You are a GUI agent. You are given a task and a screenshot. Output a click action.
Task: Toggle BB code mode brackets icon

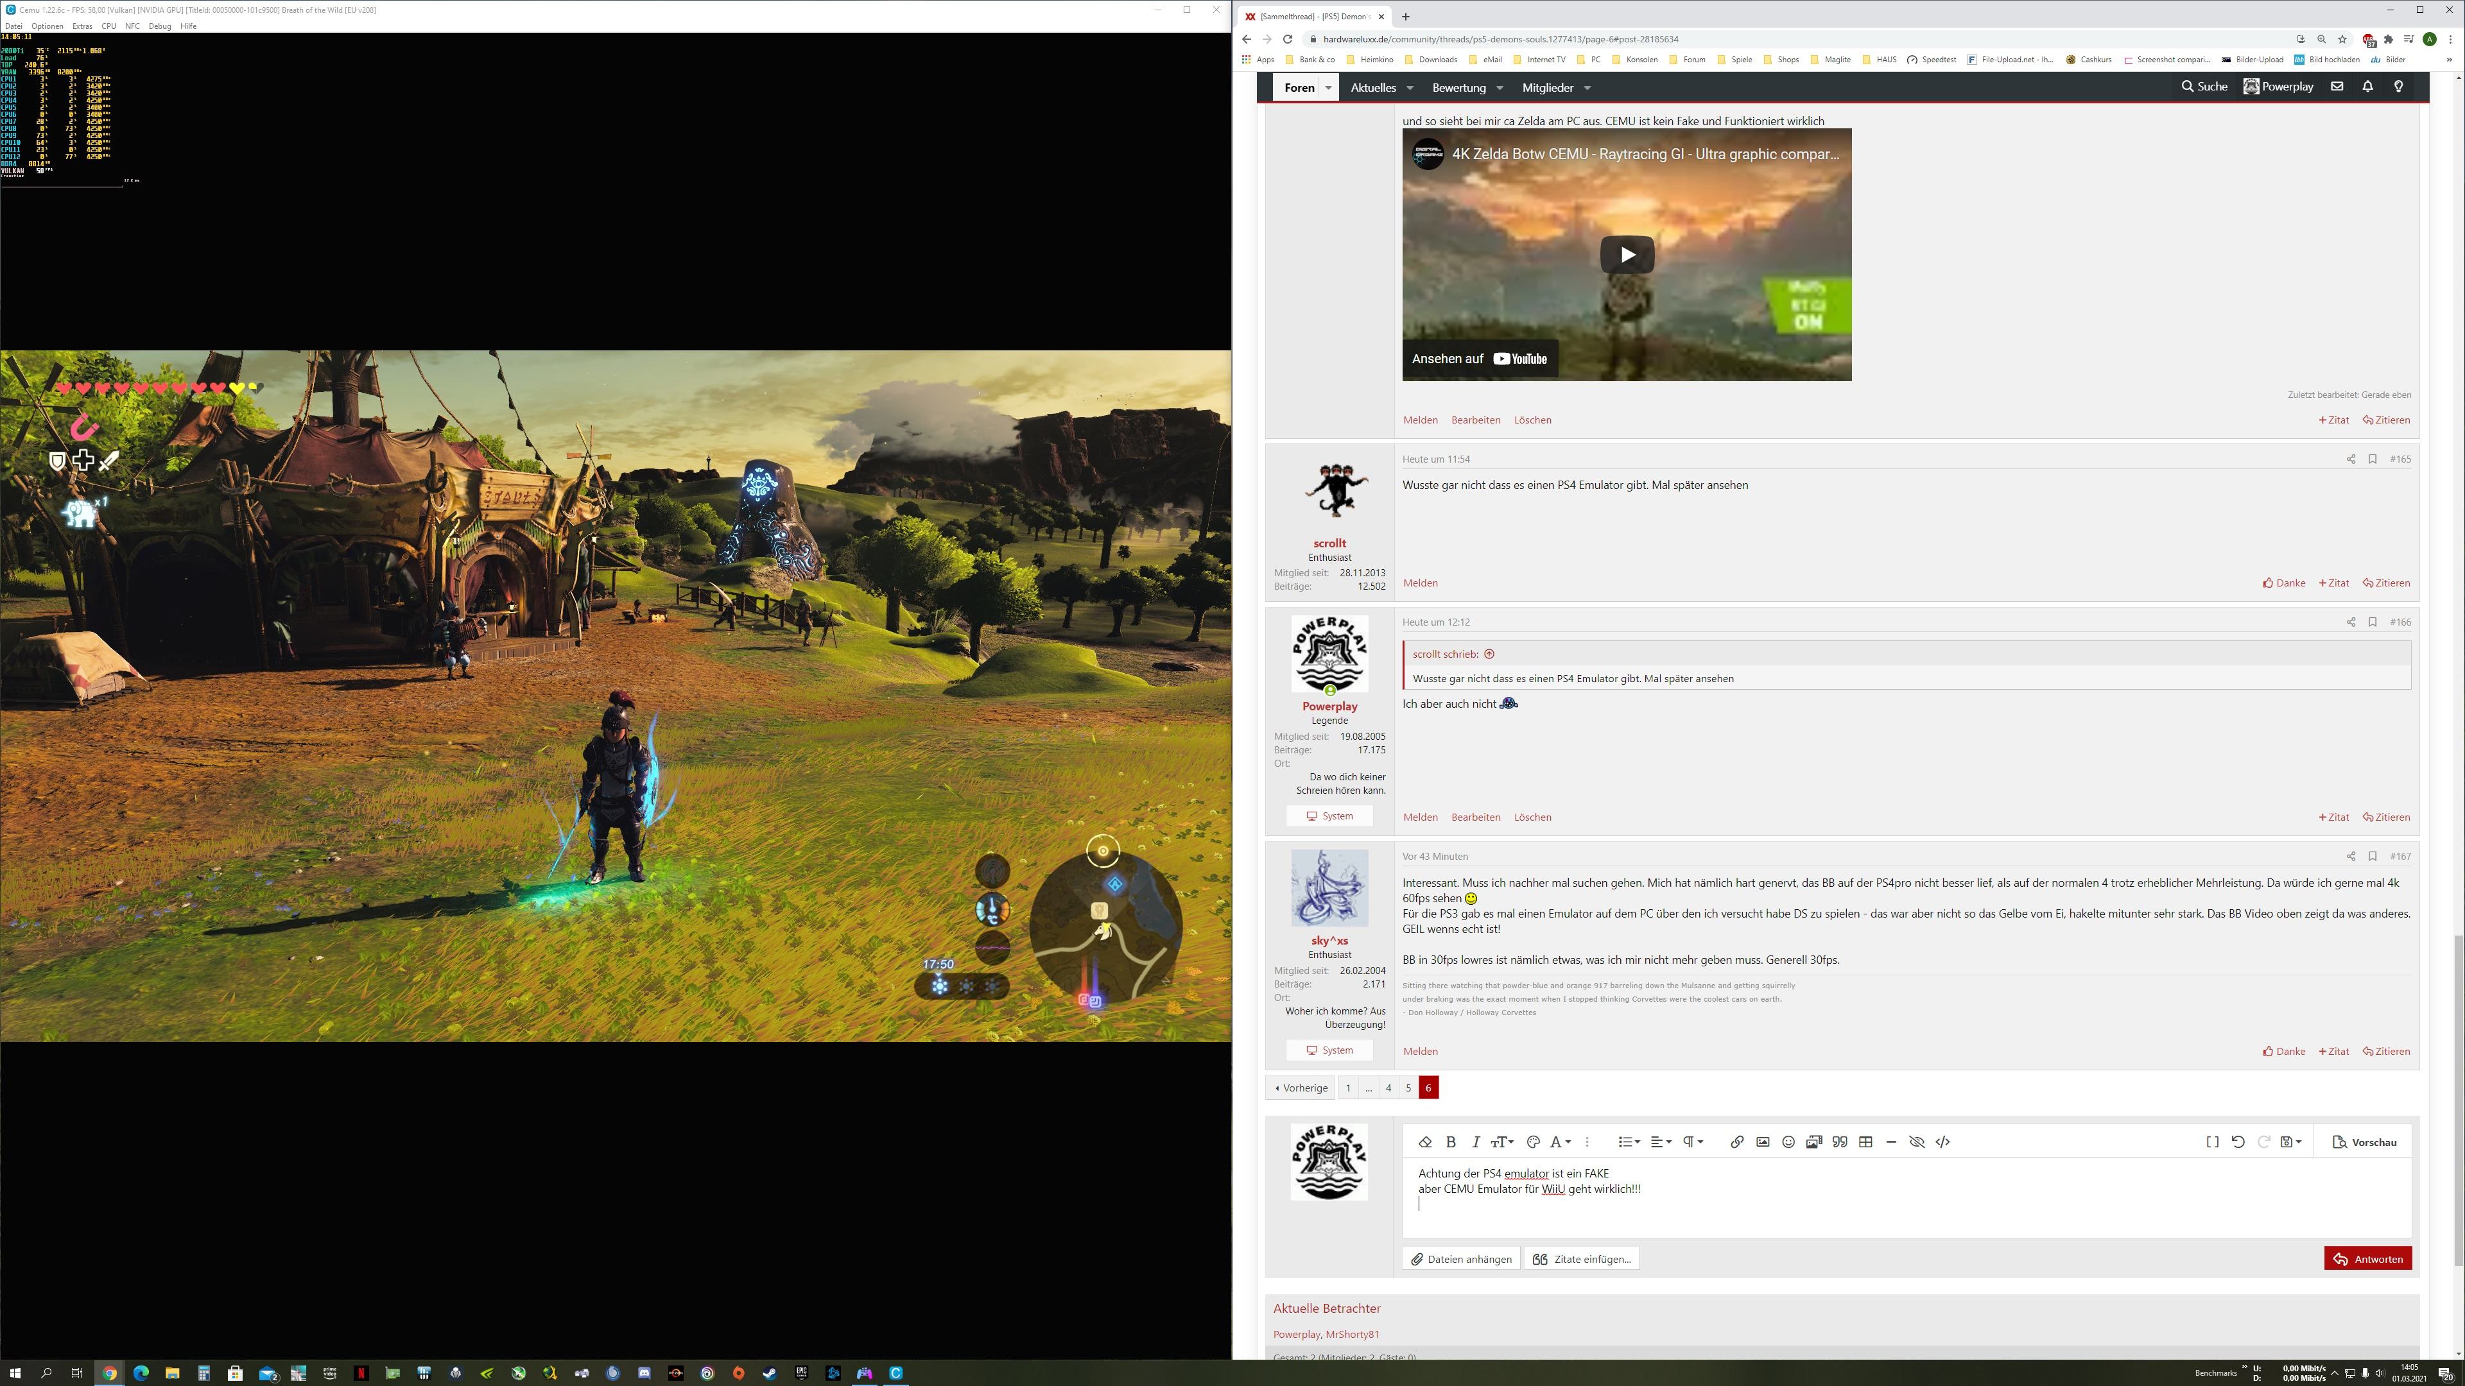pyautogui.click(x=2212, y=1142)
